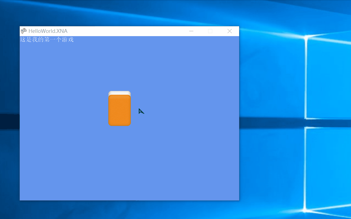
Task: Click the characters "这是" at the start of the text
Action: [x=26, y=40]
